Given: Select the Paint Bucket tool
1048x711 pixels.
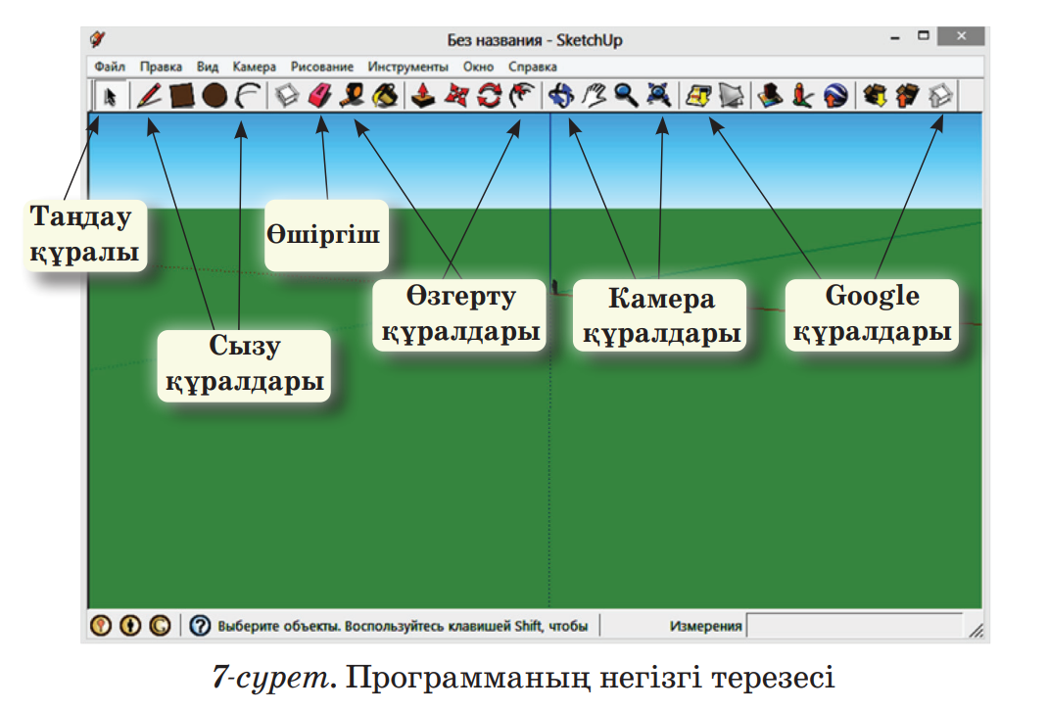Looking at the screenshot, I should coord(385,96).
